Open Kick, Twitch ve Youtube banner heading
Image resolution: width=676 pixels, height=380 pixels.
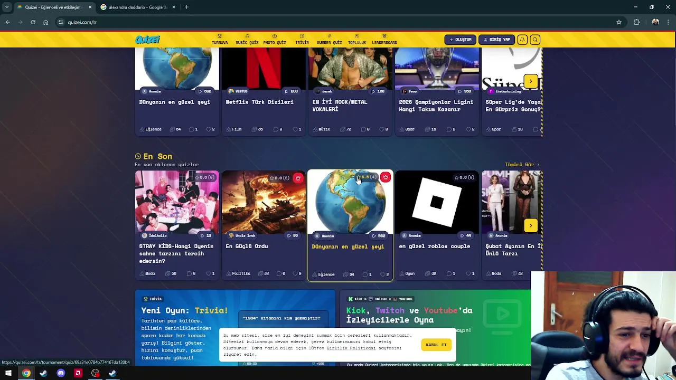point(409,315)
